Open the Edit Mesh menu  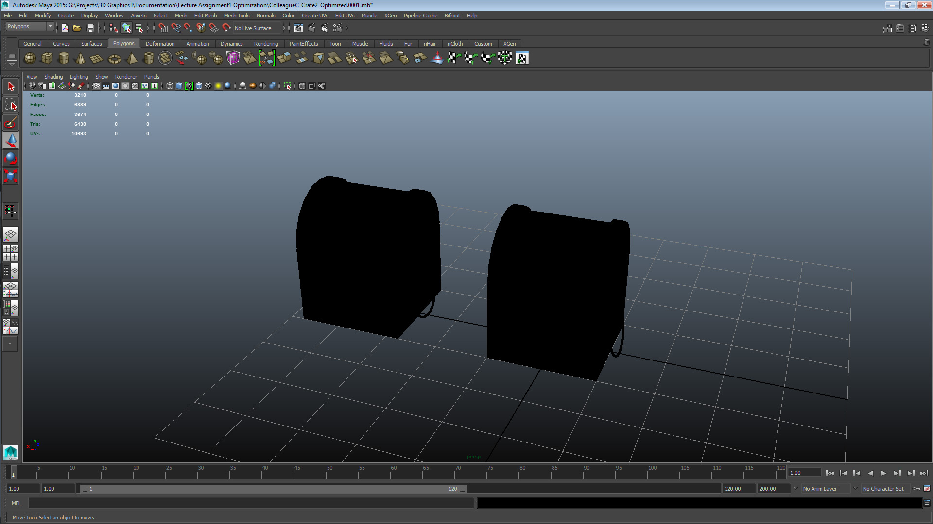click(205, 16)
